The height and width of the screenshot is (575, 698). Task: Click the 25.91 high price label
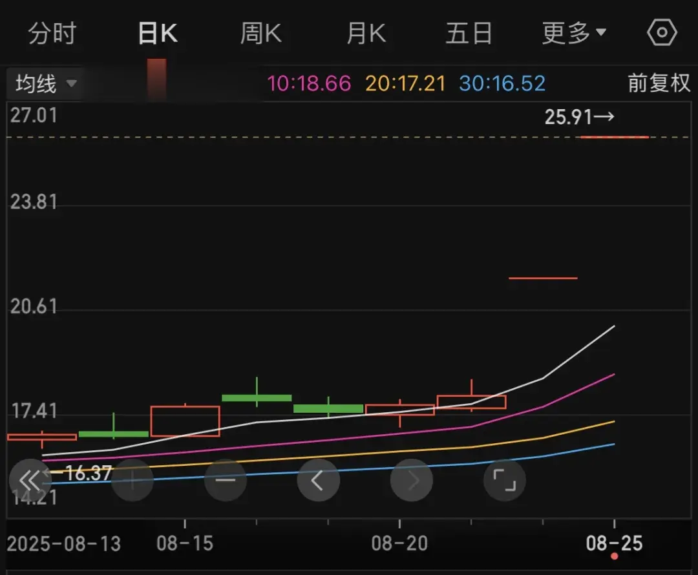pos(579,117)
